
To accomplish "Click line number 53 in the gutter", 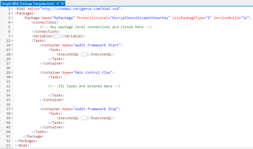I will click(7, 145).
